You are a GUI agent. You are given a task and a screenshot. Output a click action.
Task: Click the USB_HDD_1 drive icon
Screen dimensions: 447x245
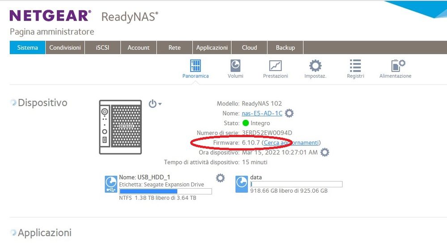111,184
